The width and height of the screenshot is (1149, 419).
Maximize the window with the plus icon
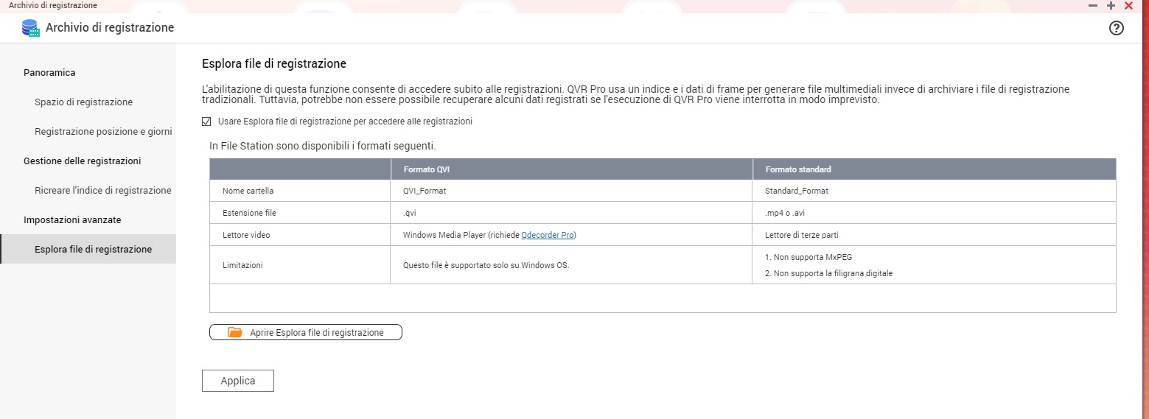1111,5
